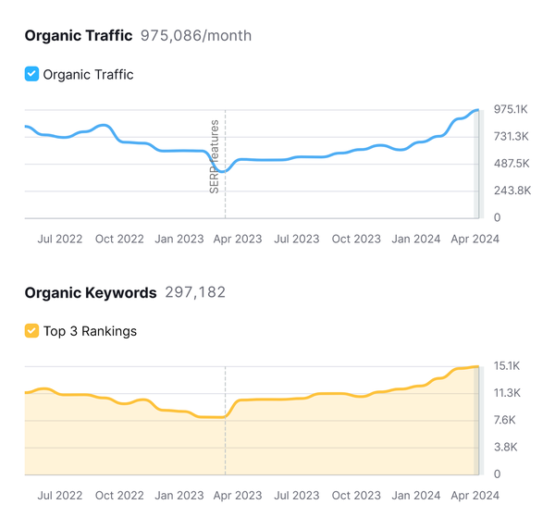
Task: Click Apr 2024 label under the traffic chart
Action: tap(475, 239)
